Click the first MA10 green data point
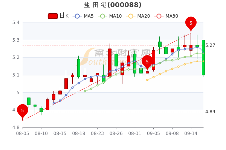 click(85, 91)
